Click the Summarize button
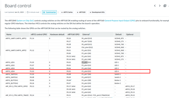This screenshot has height=98, width=169. [49, 12]
